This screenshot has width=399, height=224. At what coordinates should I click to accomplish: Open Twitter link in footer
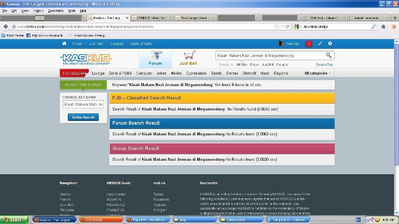coord(158,194)
